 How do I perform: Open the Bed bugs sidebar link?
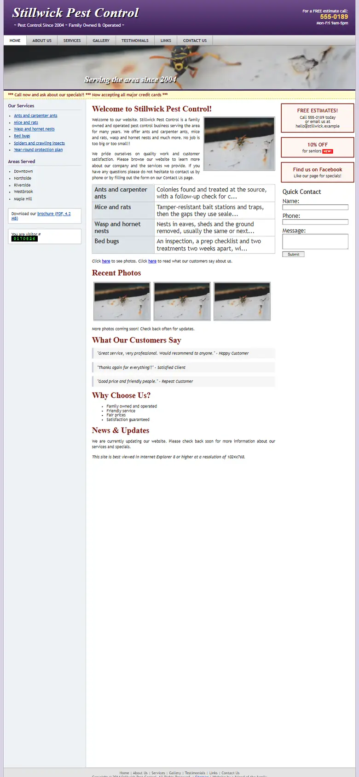(22, 136)
